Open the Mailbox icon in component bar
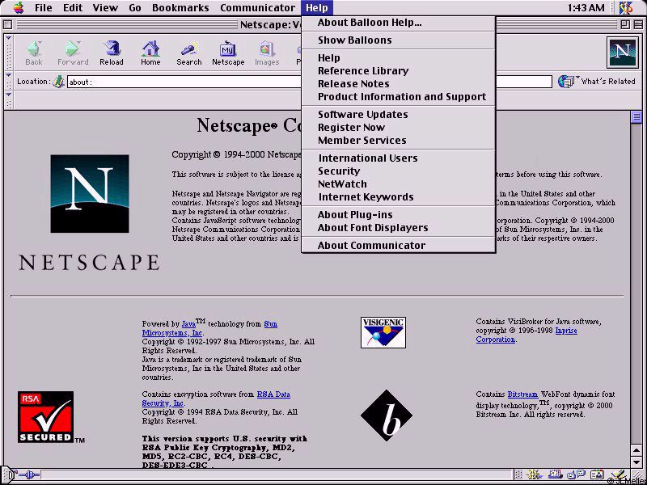 (554, 474)
